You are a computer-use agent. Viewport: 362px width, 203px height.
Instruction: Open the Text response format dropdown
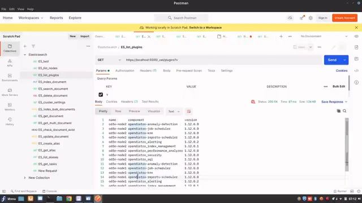coord(174,112)
